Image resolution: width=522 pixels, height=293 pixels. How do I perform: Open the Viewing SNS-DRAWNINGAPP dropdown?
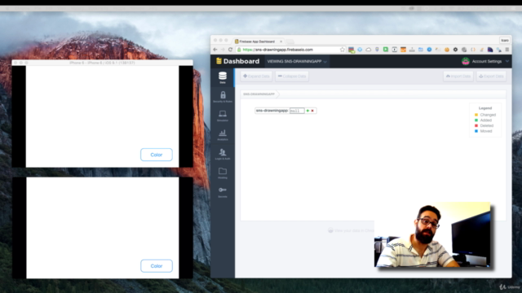click(297, 62)
